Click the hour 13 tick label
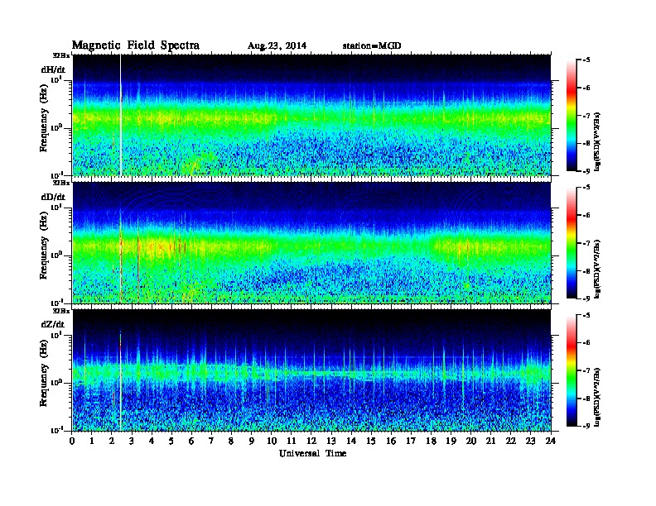The image size is (656, 506). pos(331,441)
